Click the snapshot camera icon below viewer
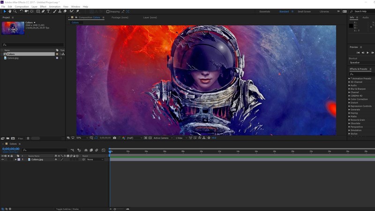The width and height of the screenshot is (375, 211). (115, 138)
